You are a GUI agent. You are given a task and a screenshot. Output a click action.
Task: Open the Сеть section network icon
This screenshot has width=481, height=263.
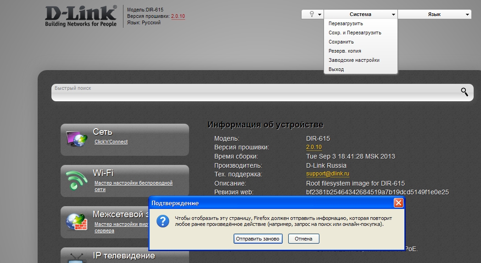[76, 139]
